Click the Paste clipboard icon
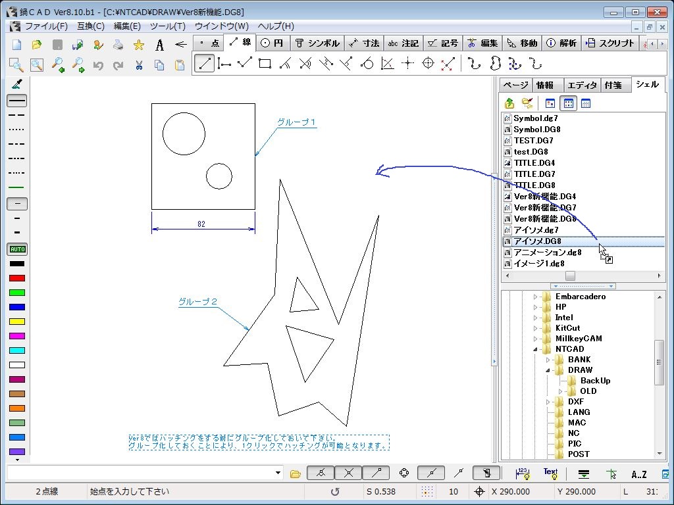The image size is (674, 505). pos(180,65)
